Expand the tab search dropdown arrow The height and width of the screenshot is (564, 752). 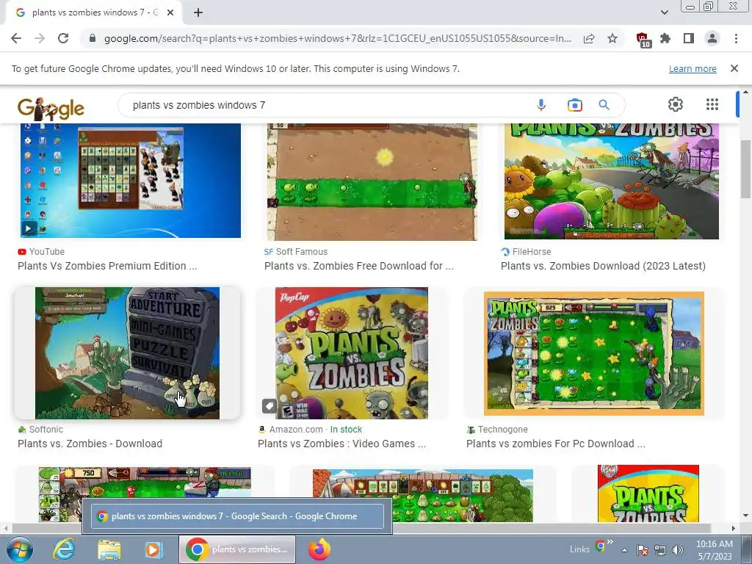pyautogui.click(x=664, y=12)
